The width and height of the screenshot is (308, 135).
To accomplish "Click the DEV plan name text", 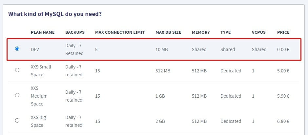I will (35, 49).
